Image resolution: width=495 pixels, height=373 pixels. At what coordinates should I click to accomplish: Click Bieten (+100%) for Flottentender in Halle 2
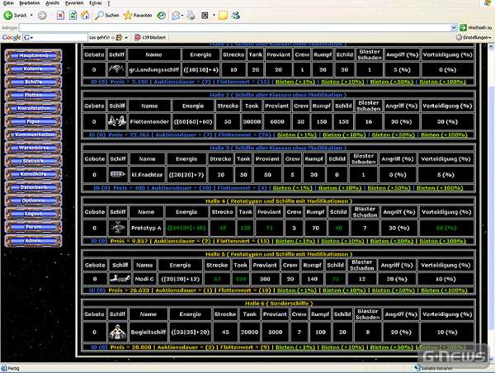pos(444,135)
